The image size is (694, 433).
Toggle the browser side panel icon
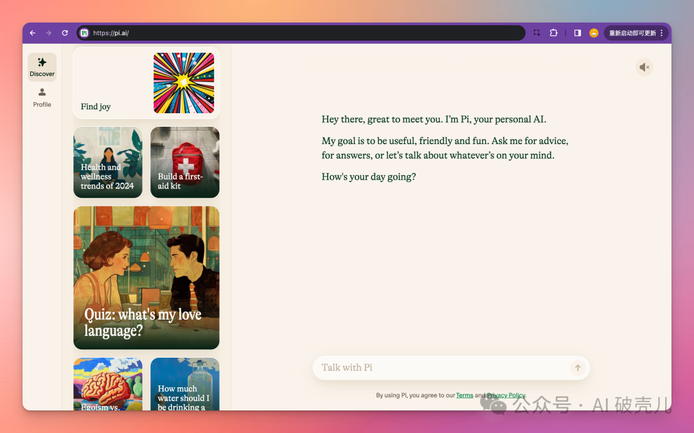(577, 33)
